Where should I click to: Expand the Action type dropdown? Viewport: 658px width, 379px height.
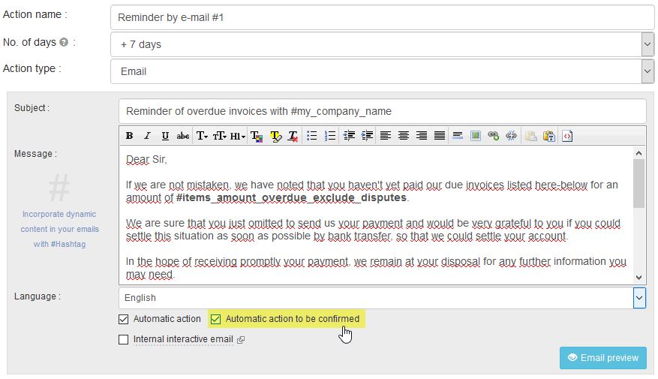[x=647, y=71]
